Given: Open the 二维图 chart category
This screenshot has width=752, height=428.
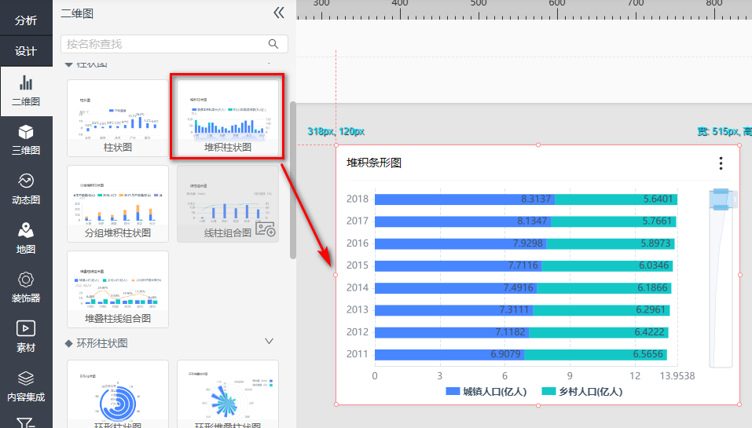Looking at the screenshot, I should coord(26,90).
